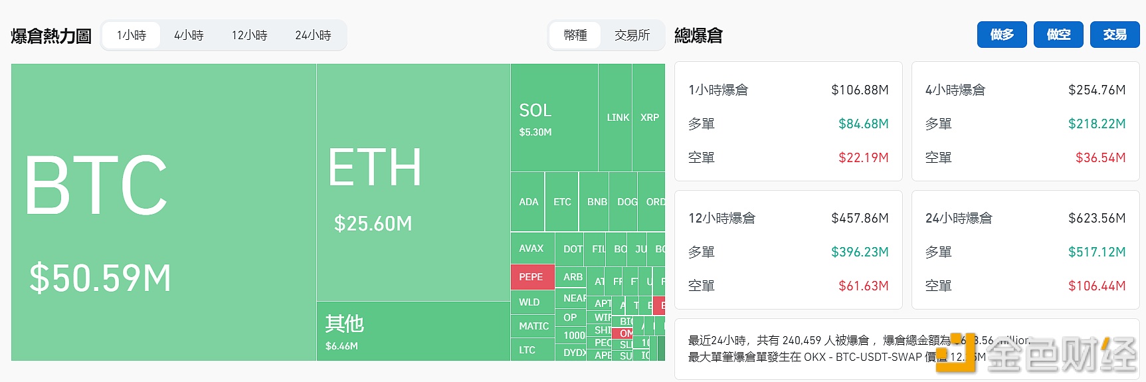
Task: Open the ETH heatmap block
Action: (413, 183)
